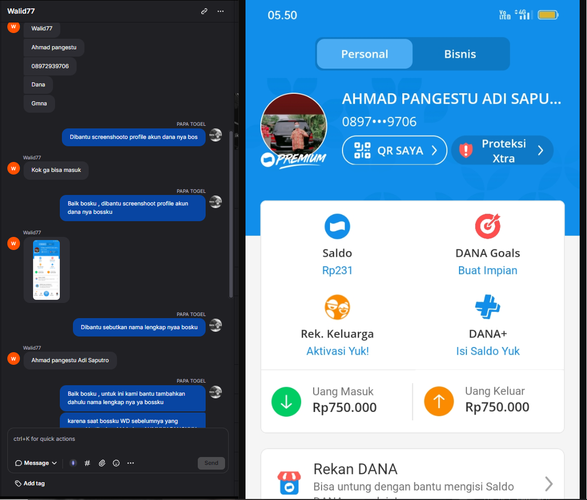Click the Aktivasi Yuk! link
587x500 pixels.
pyautogui.click(x=338, y=351)
